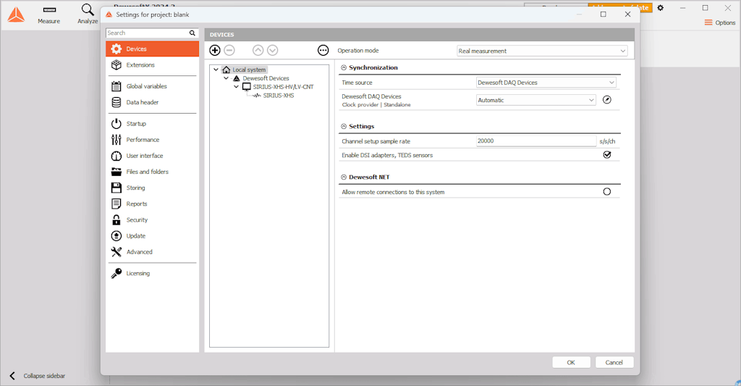Open the Performance settings page
The width and height of the screenshot is (741, 386).
(152, 140)
